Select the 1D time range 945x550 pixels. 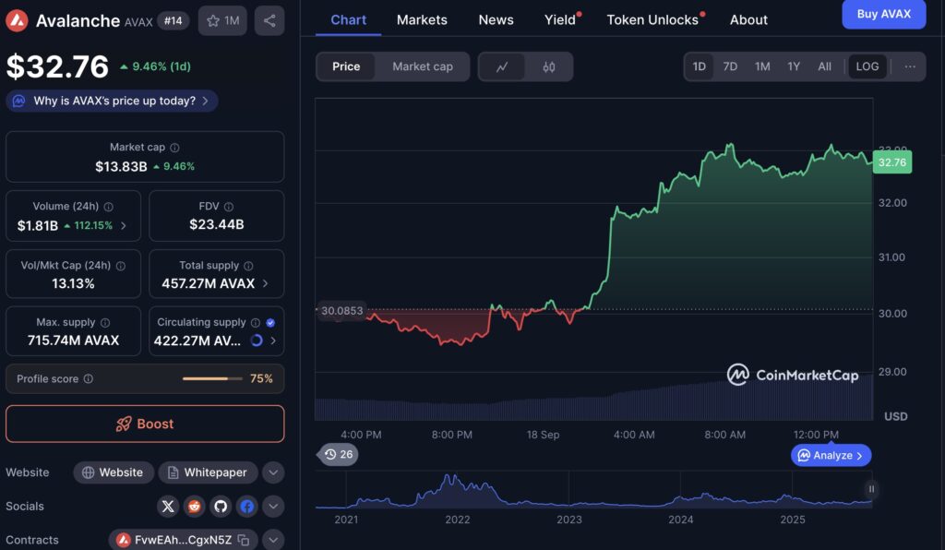coord(700,66)
